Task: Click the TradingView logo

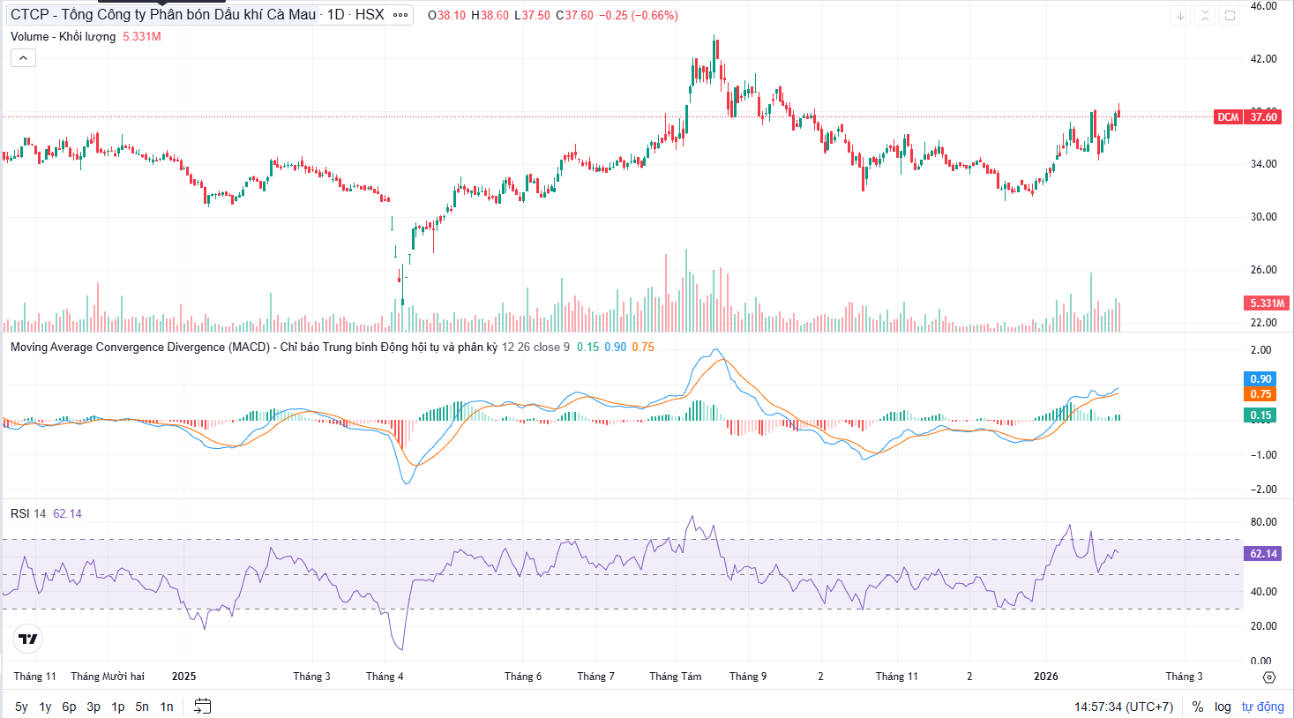Action: pyautogui.click(x=28, y=639)
